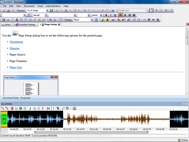Open the Administration menu
The width and height of the screenshot is (189, 142).
coord(53,6)
